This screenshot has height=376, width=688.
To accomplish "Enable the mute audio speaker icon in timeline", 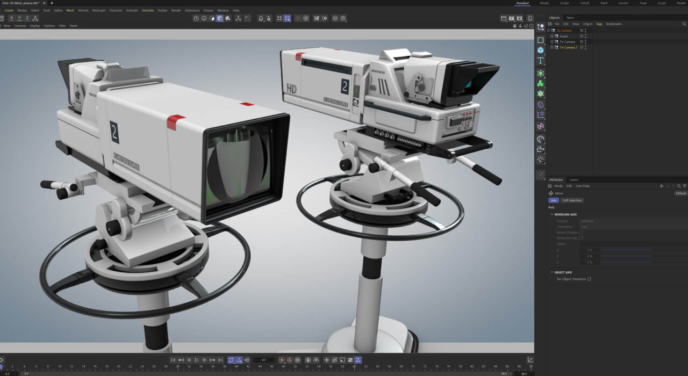I will (x=247, y=359).
